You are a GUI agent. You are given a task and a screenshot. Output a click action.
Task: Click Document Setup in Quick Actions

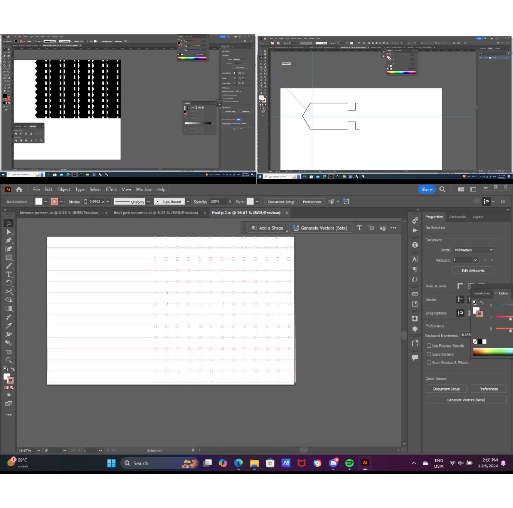(x=446, y=389)
